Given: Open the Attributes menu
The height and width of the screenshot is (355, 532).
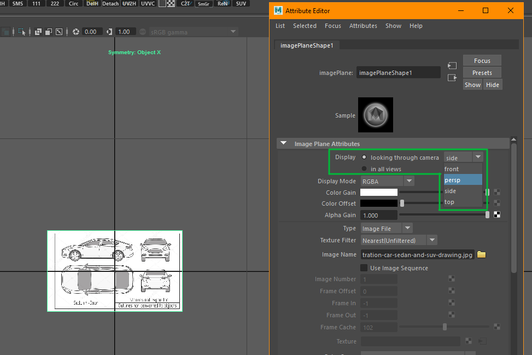Looking at the screenshot, I should click(363, 26).
